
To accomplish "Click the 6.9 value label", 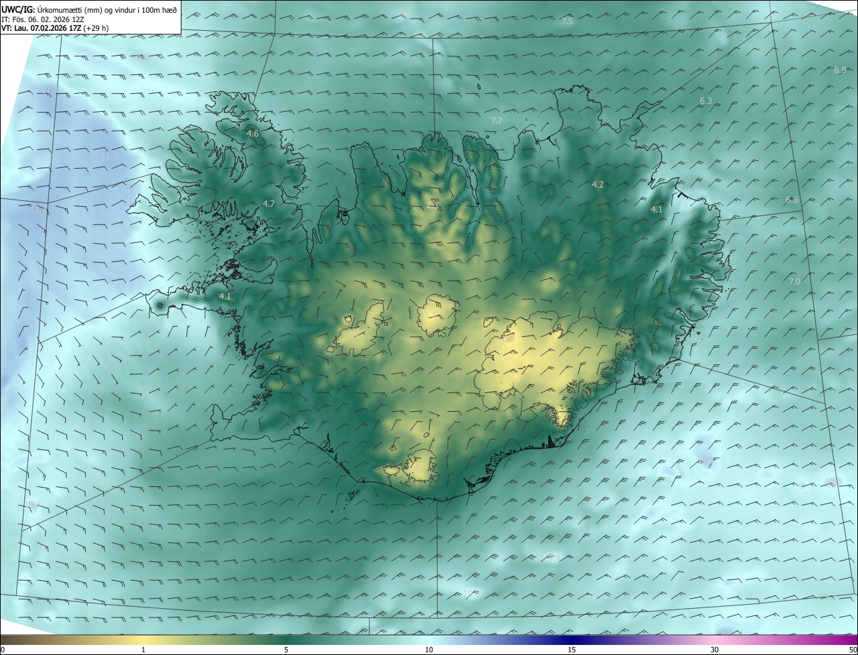I will [x=840, y=70].
